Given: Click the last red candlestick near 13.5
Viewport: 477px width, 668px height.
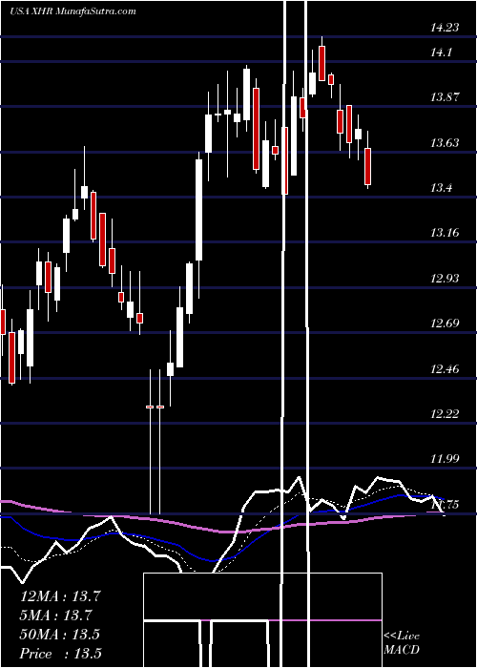Looking at the screenshot, I should pos(368,167).
